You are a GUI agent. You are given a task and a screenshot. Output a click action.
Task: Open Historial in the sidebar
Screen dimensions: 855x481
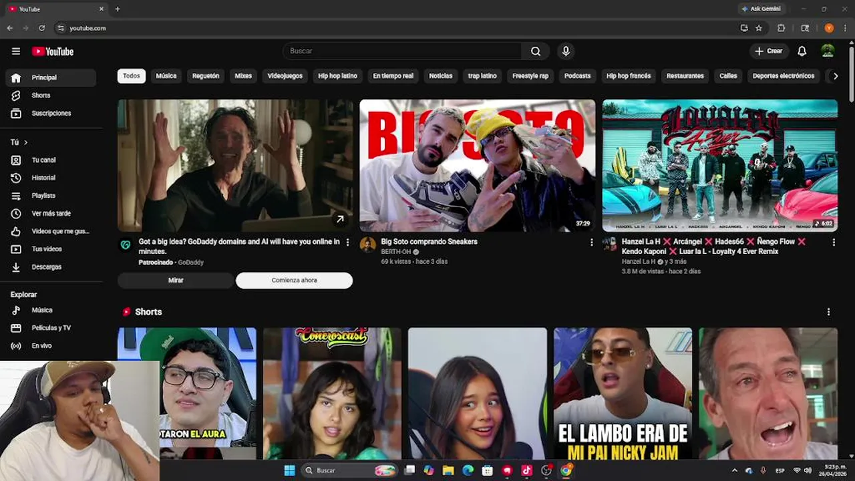pyautogui.click(x=51, y=178)
